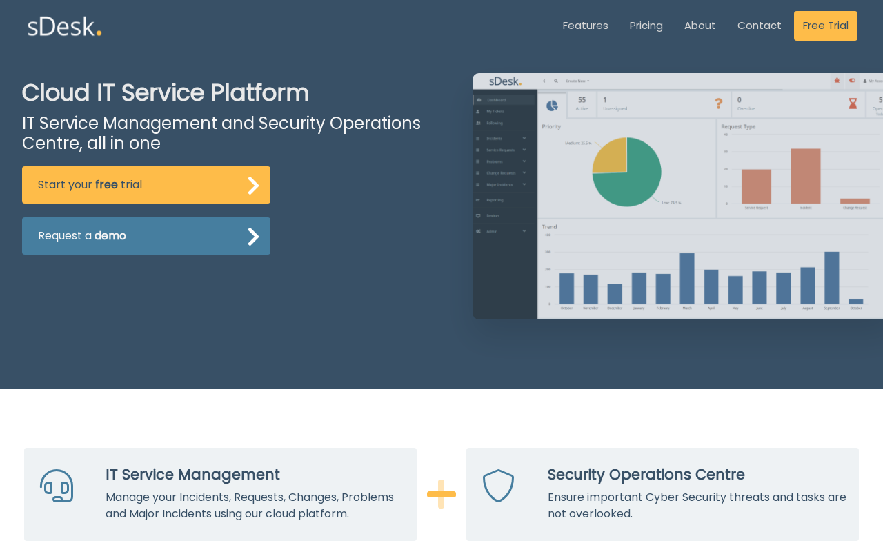Click the yellow plus icon between cards
The height and width of the screenshot is (552, 883).
click(x=441, y=494)
